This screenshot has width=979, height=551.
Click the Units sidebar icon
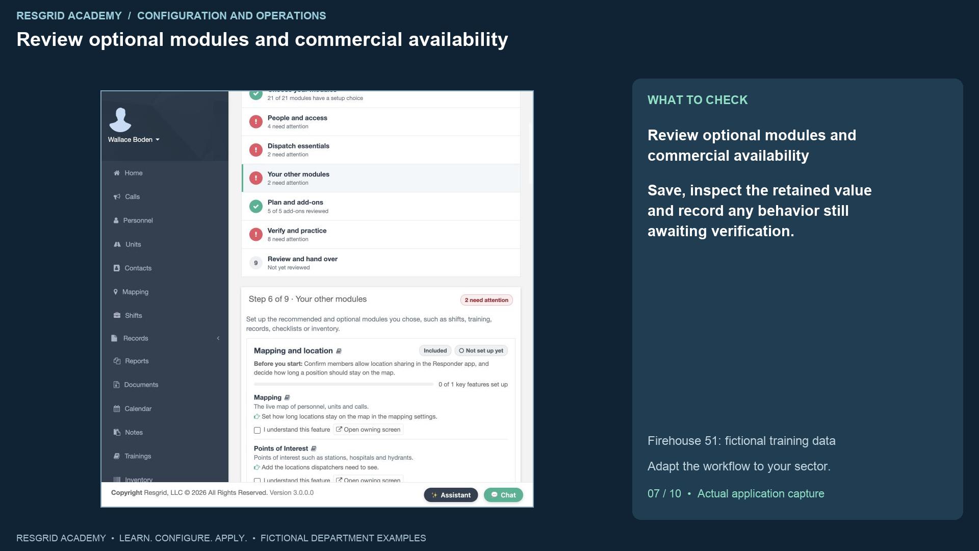click(117, 244)
